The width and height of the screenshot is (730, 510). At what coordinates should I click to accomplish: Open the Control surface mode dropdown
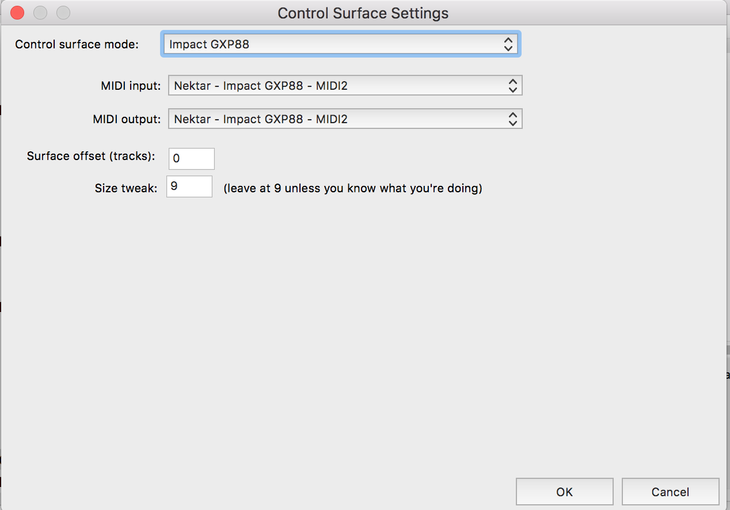pyautogui.click(x=341, y=44)
